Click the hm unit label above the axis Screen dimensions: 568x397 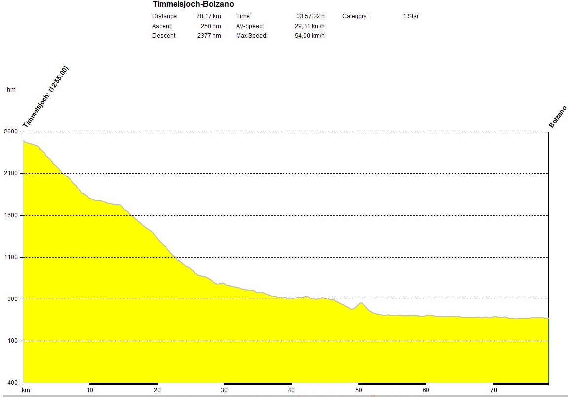click(11, 90)
